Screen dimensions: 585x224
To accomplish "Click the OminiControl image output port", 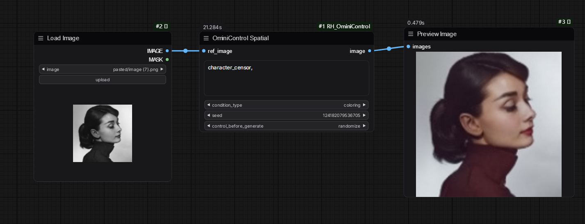I will (370, 51).
